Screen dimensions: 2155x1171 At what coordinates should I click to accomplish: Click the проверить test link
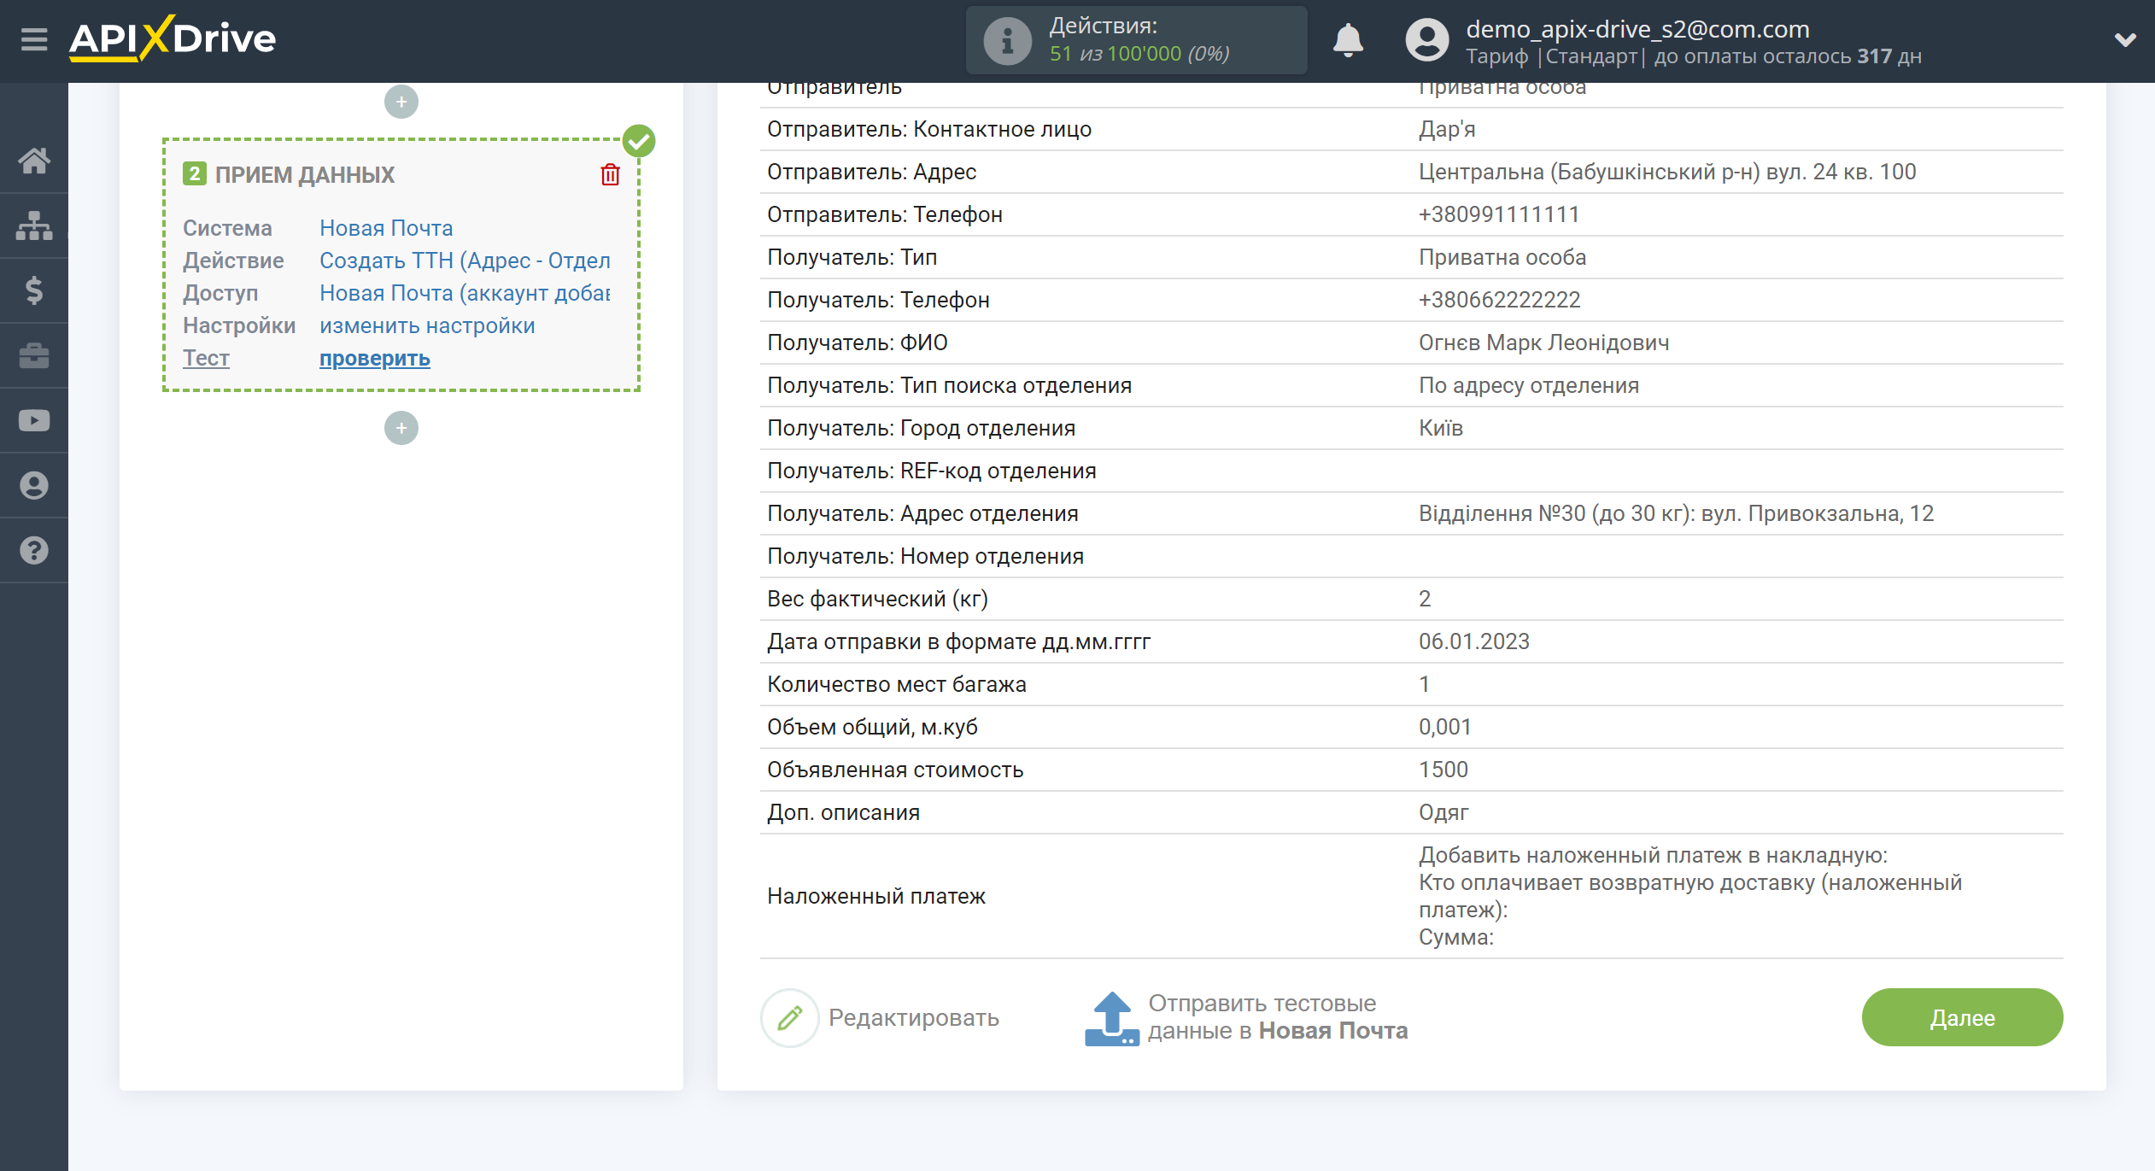point(375,358)
